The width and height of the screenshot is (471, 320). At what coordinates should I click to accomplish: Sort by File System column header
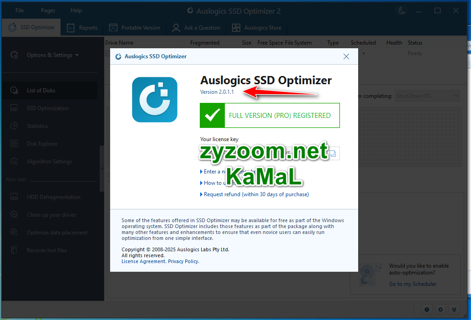298,43
